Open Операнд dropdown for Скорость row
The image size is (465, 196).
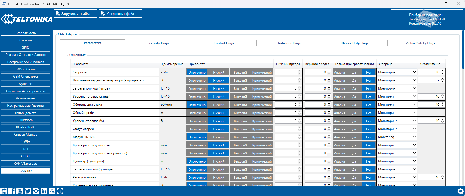397,72
